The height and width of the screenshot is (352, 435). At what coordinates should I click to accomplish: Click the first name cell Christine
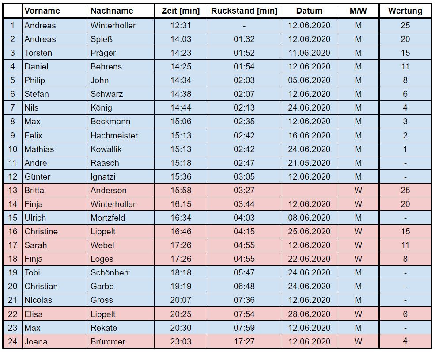pos(55,231)
